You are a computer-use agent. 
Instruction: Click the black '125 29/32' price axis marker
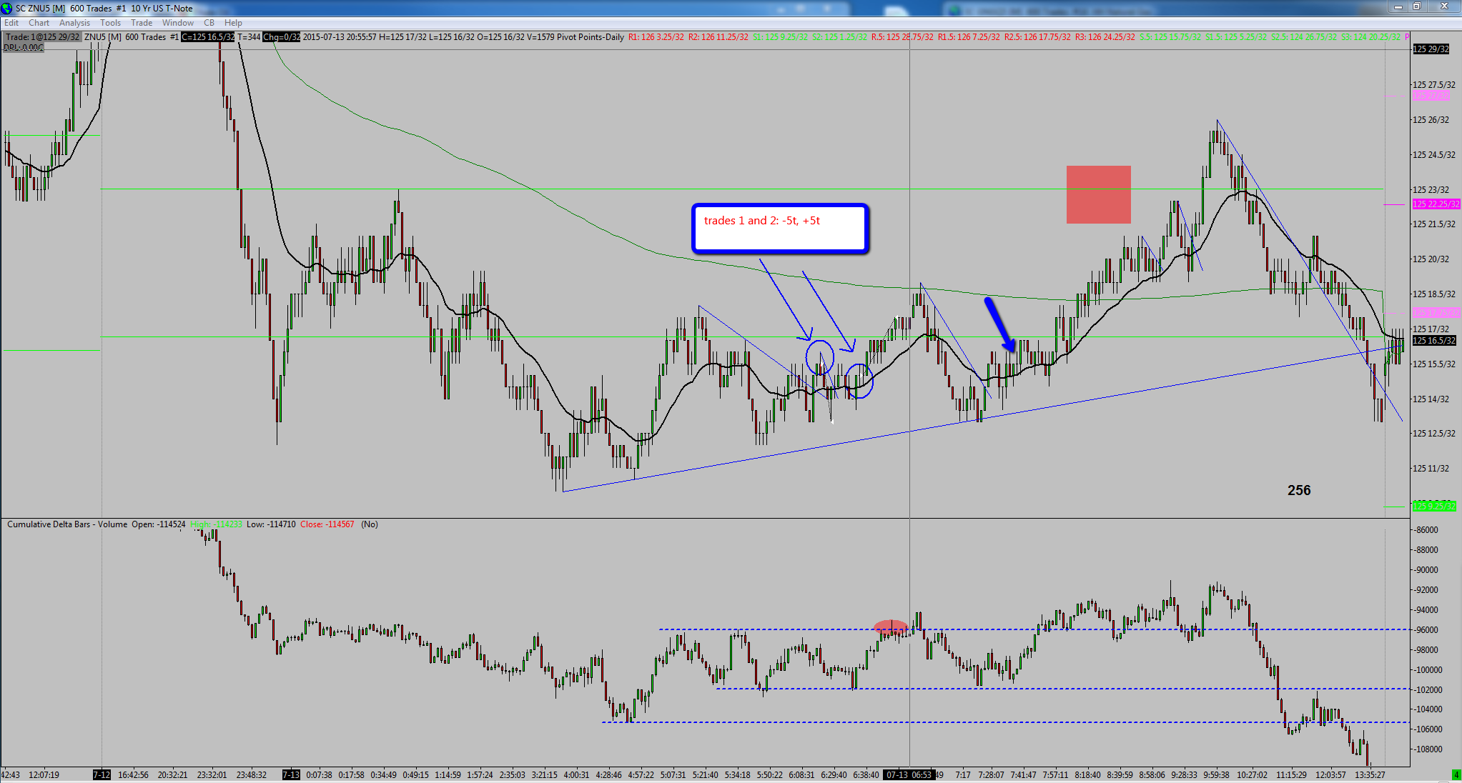tap(1431, 49)
